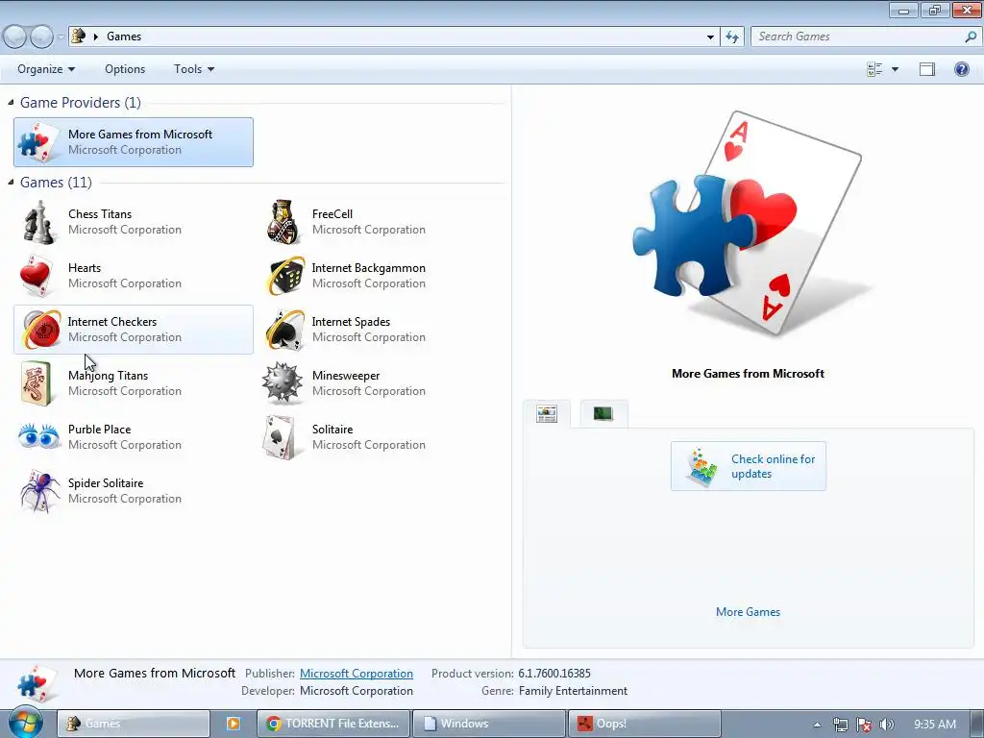
Task: Switch to the Windows taskbar window
Action: click(489, 724)
